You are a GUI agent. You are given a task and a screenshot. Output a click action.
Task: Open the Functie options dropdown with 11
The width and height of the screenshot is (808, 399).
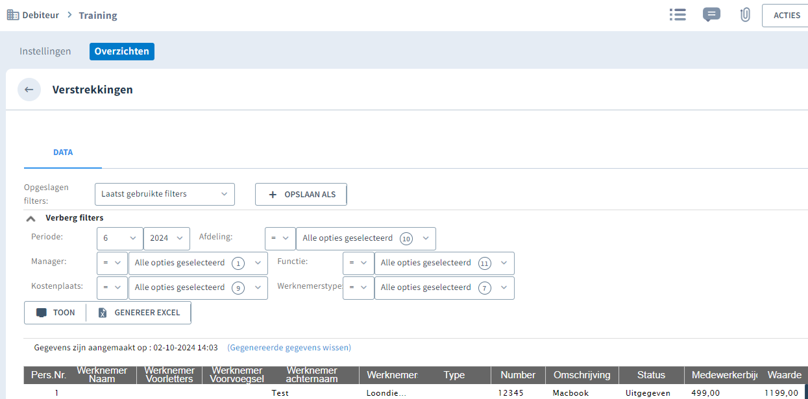click(x=445, y=263)
